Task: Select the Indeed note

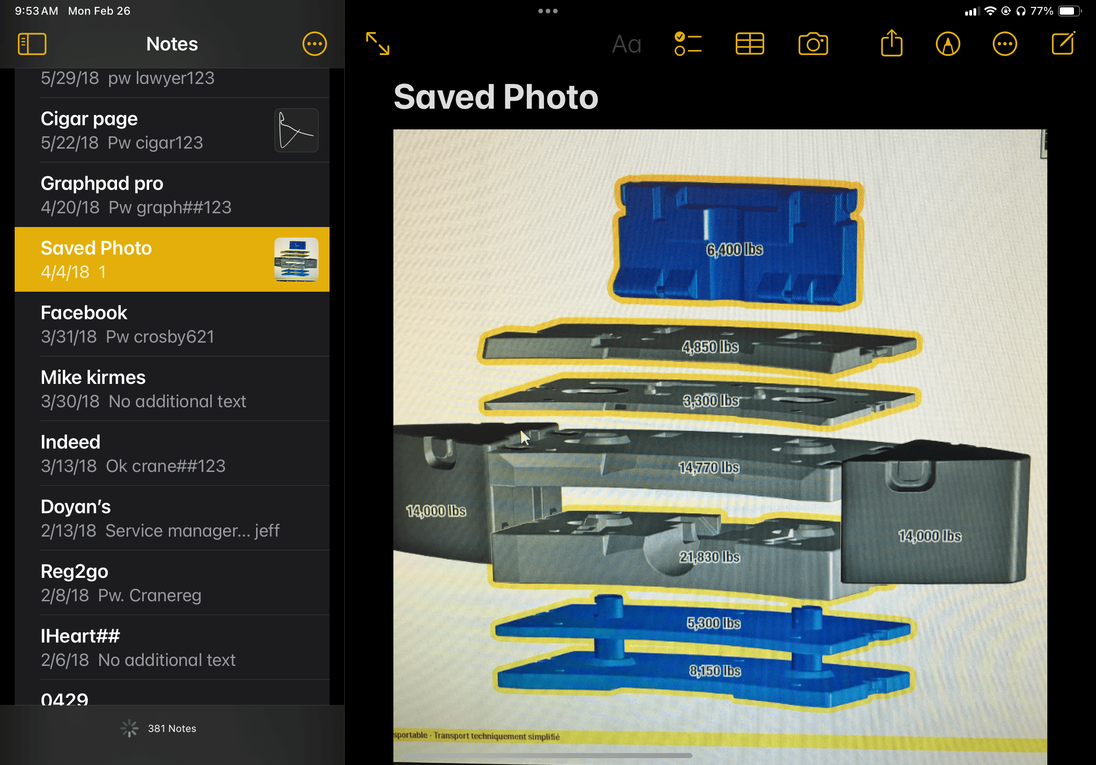Action: pyautogui.click(x=172, y=454)
